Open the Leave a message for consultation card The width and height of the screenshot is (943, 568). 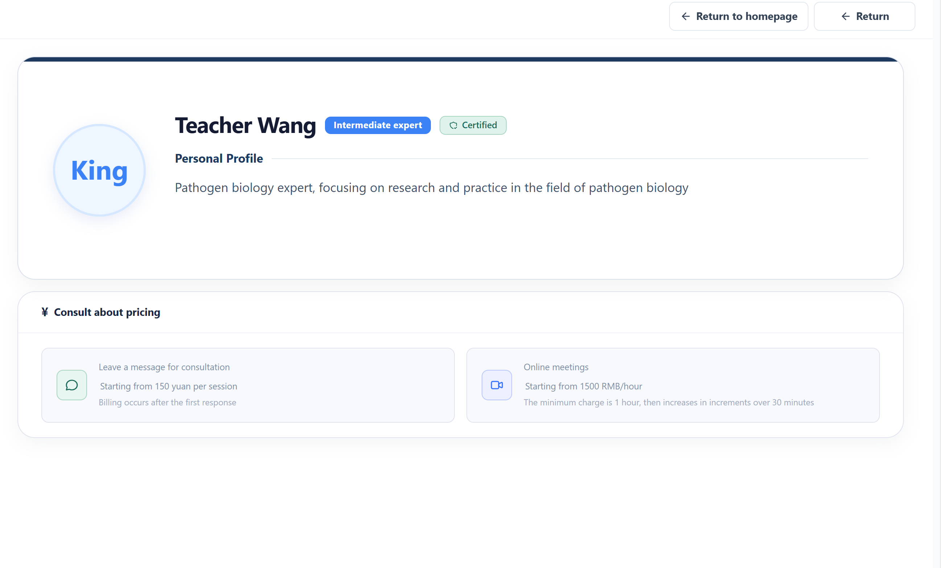[248, 385]
